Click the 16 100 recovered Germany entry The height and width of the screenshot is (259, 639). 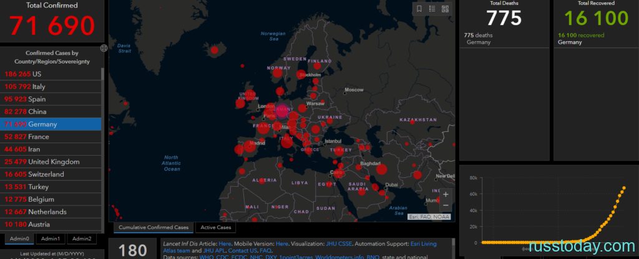[x=581, y=39]
